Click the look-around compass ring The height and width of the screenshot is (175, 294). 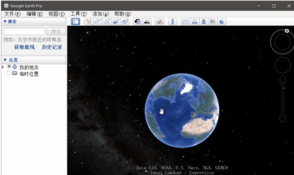tap(282, 42)
